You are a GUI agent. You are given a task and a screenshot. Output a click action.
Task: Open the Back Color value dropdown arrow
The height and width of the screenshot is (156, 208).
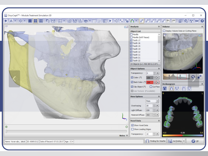click(x=158, y=83)
